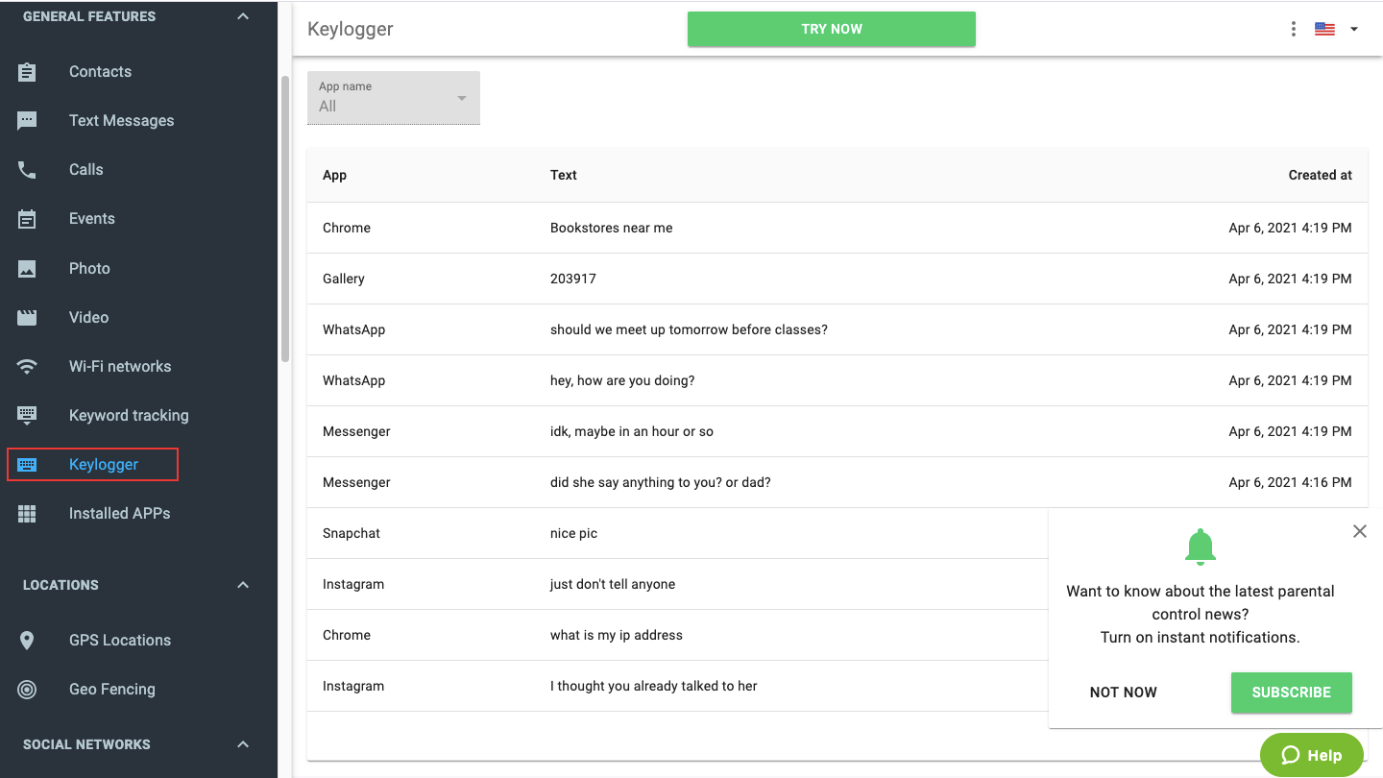Image resolution: width=1383 pixels, height=778 pixels.
Task: Select Geo Fencing in the sidebar
Action: tap(111, 690)
